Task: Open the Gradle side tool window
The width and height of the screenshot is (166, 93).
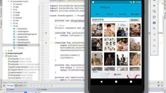Action: tap(165, 16)
